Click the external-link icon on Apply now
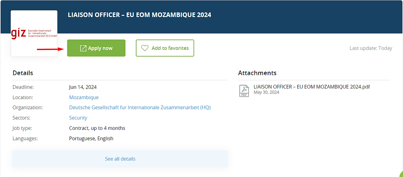Image resolution: width=403 pixels, height=177 pixels. click(83, 48)
